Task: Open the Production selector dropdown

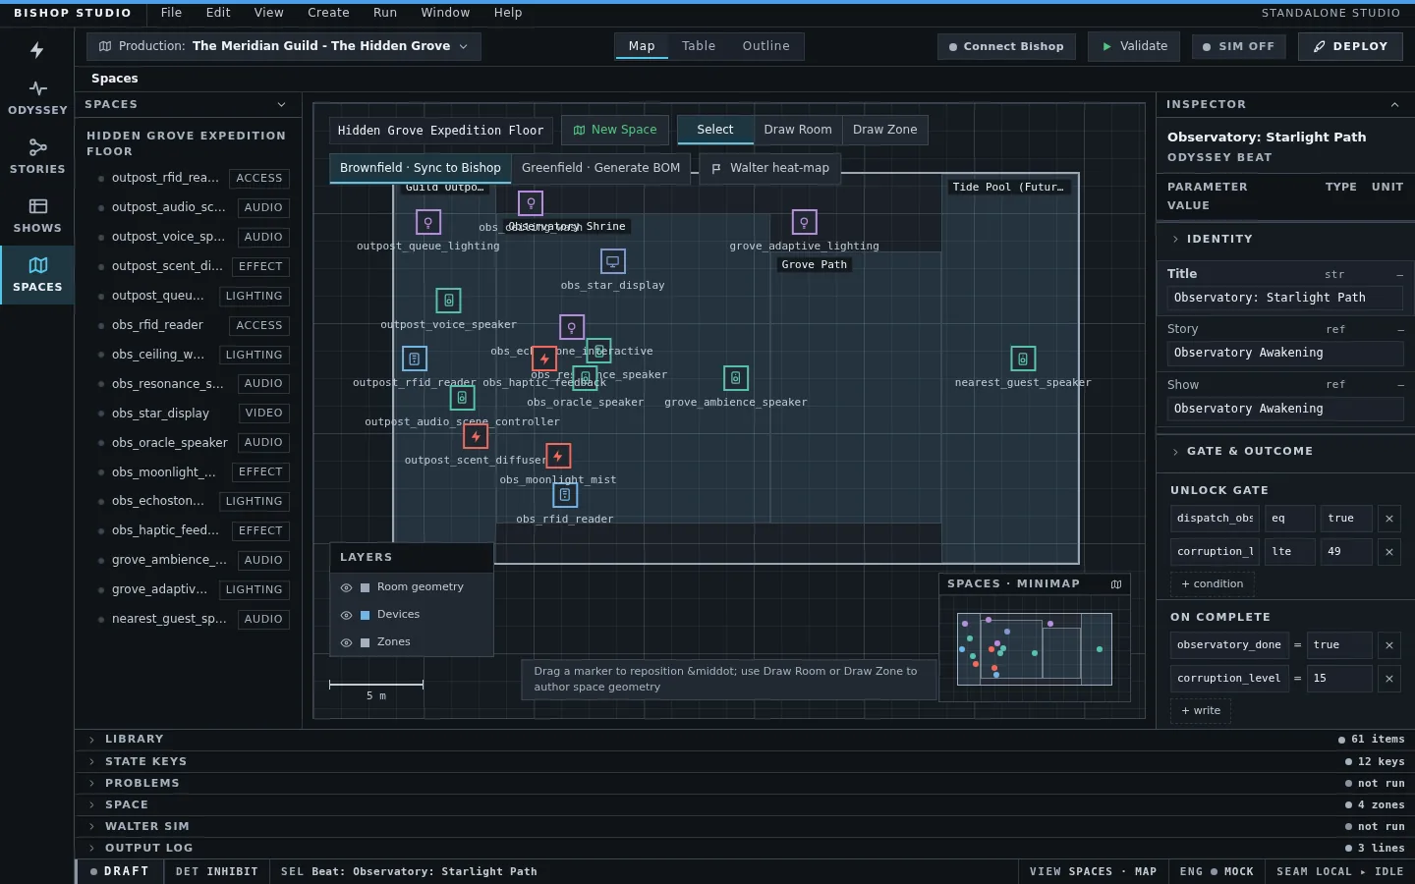Action: click(x=284, y=46)
